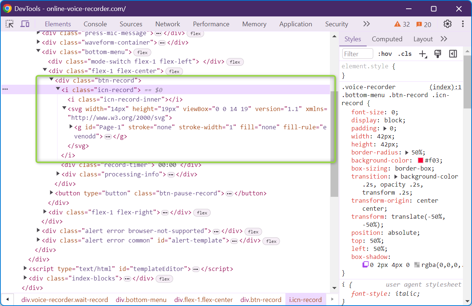
Task: Open DevTools settings gear
Action: point(447,24)
